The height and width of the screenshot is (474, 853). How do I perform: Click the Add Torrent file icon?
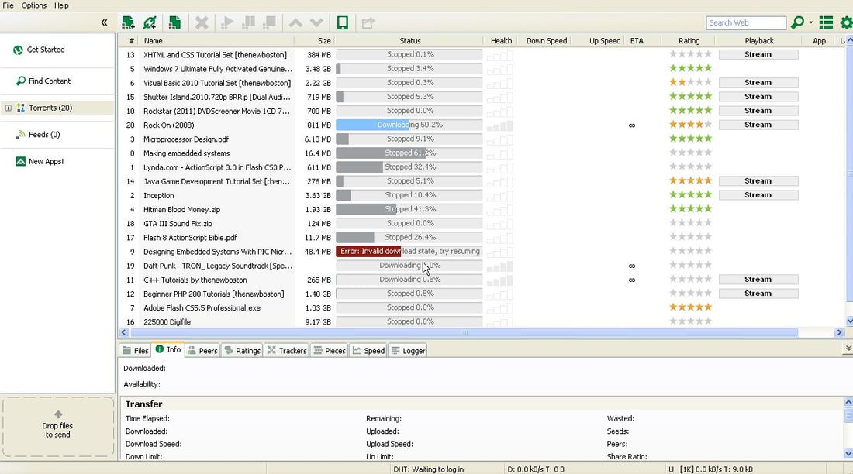tap(127, 22)
